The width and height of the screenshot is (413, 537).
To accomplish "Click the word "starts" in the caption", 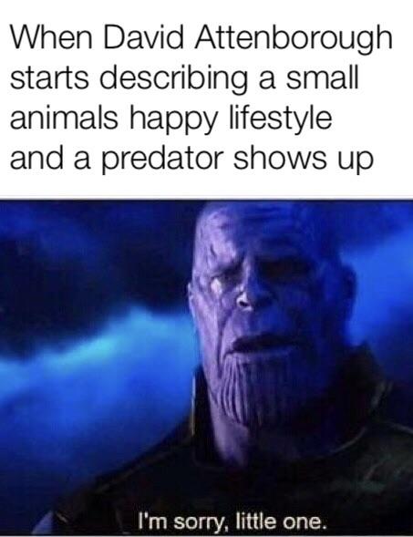I will tap(49, 78).
